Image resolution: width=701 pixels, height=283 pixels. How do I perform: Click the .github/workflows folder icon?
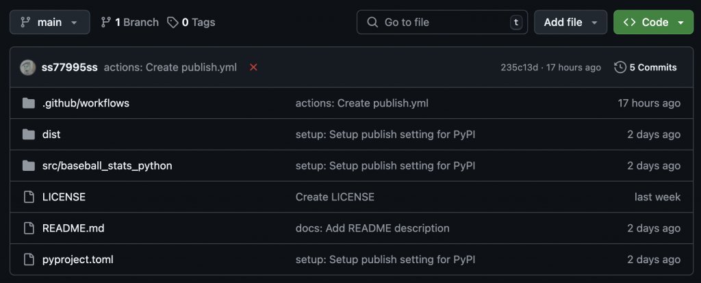(x=28, y=103)
